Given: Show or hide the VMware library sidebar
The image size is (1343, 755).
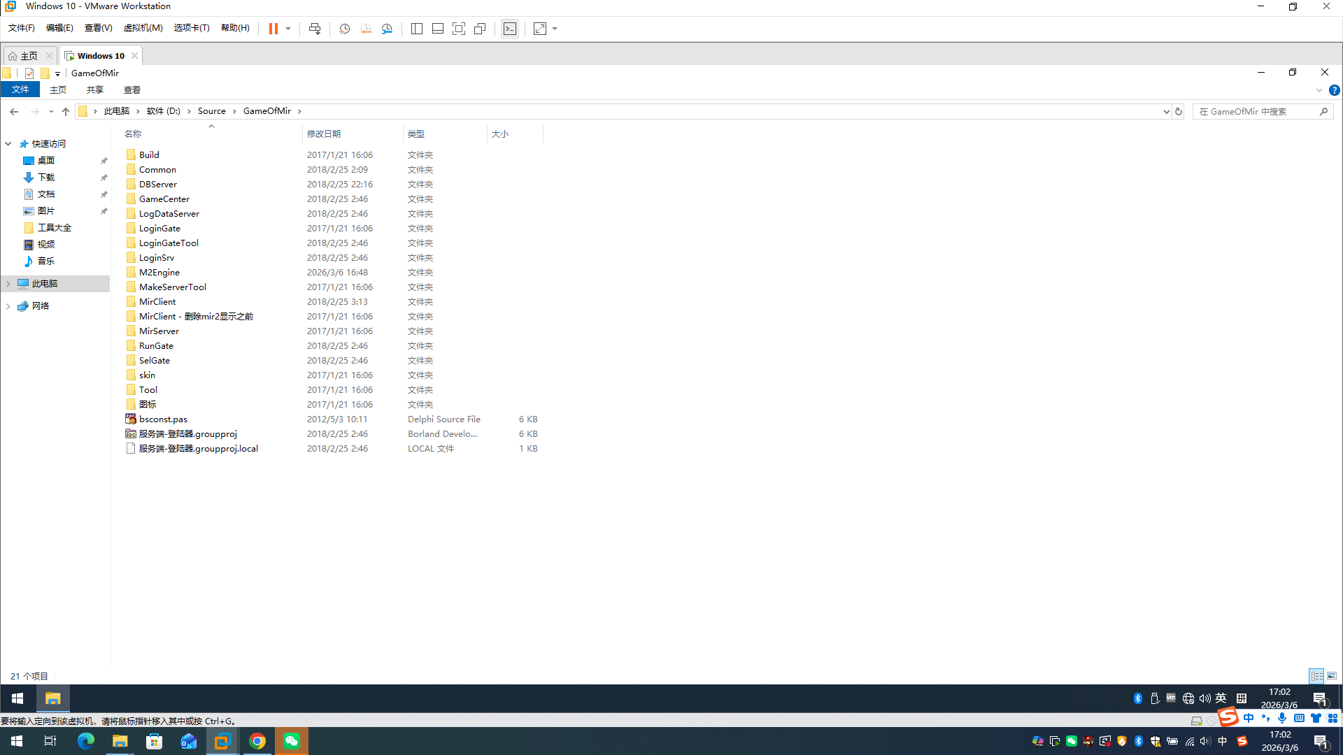Looking at the screenshot, I should 417,29.
